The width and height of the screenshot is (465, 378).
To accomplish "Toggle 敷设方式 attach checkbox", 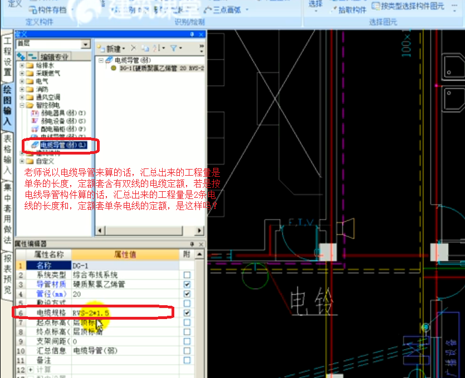I will click(187, 304).
